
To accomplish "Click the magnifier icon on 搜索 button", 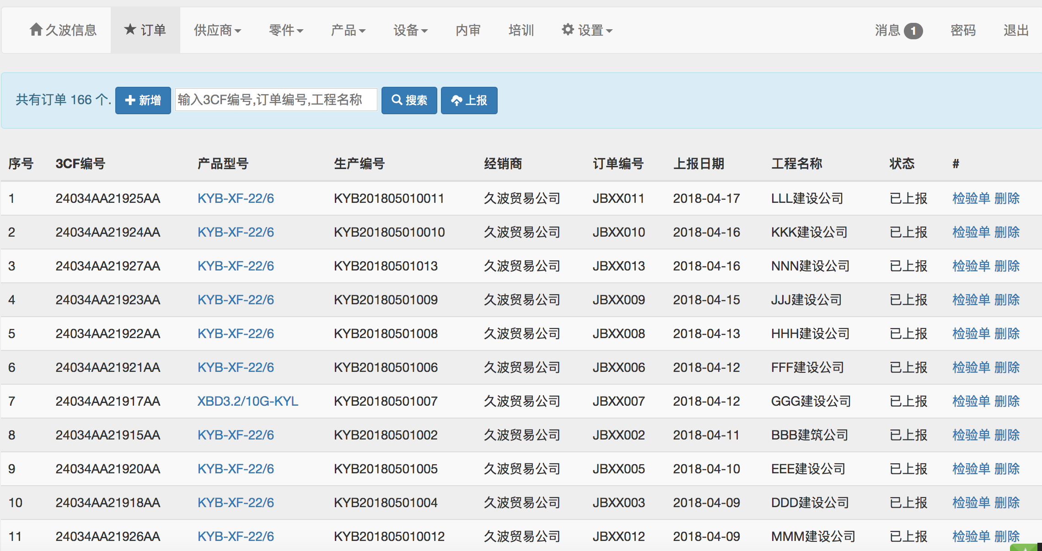I will click(x=397, y=100).
